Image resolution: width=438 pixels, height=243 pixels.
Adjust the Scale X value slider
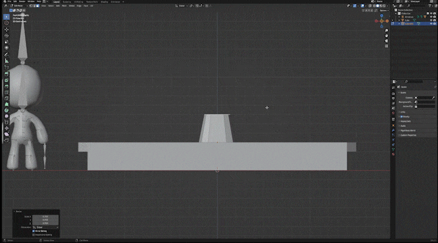[x=45, y=216]
